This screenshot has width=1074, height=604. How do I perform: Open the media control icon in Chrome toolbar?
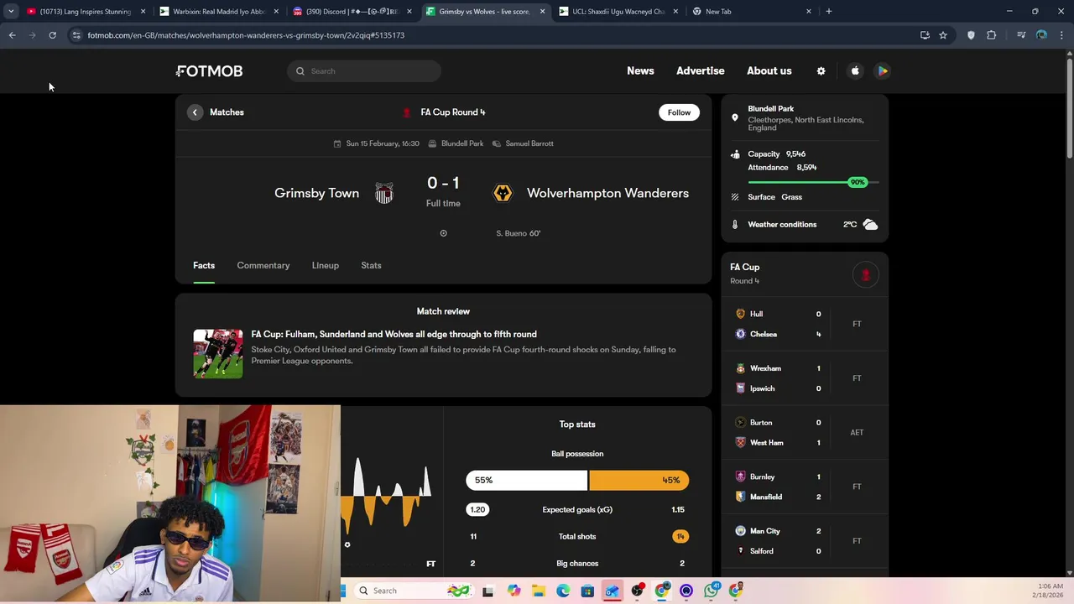(1021, 35)
